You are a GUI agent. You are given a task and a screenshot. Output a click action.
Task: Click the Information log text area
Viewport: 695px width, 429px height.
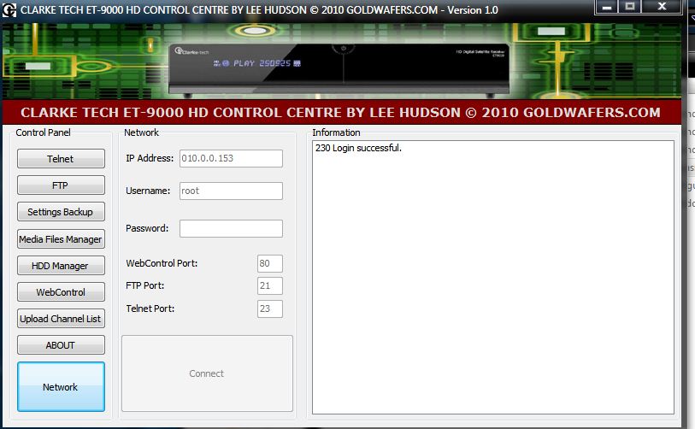tap(493, 278)
